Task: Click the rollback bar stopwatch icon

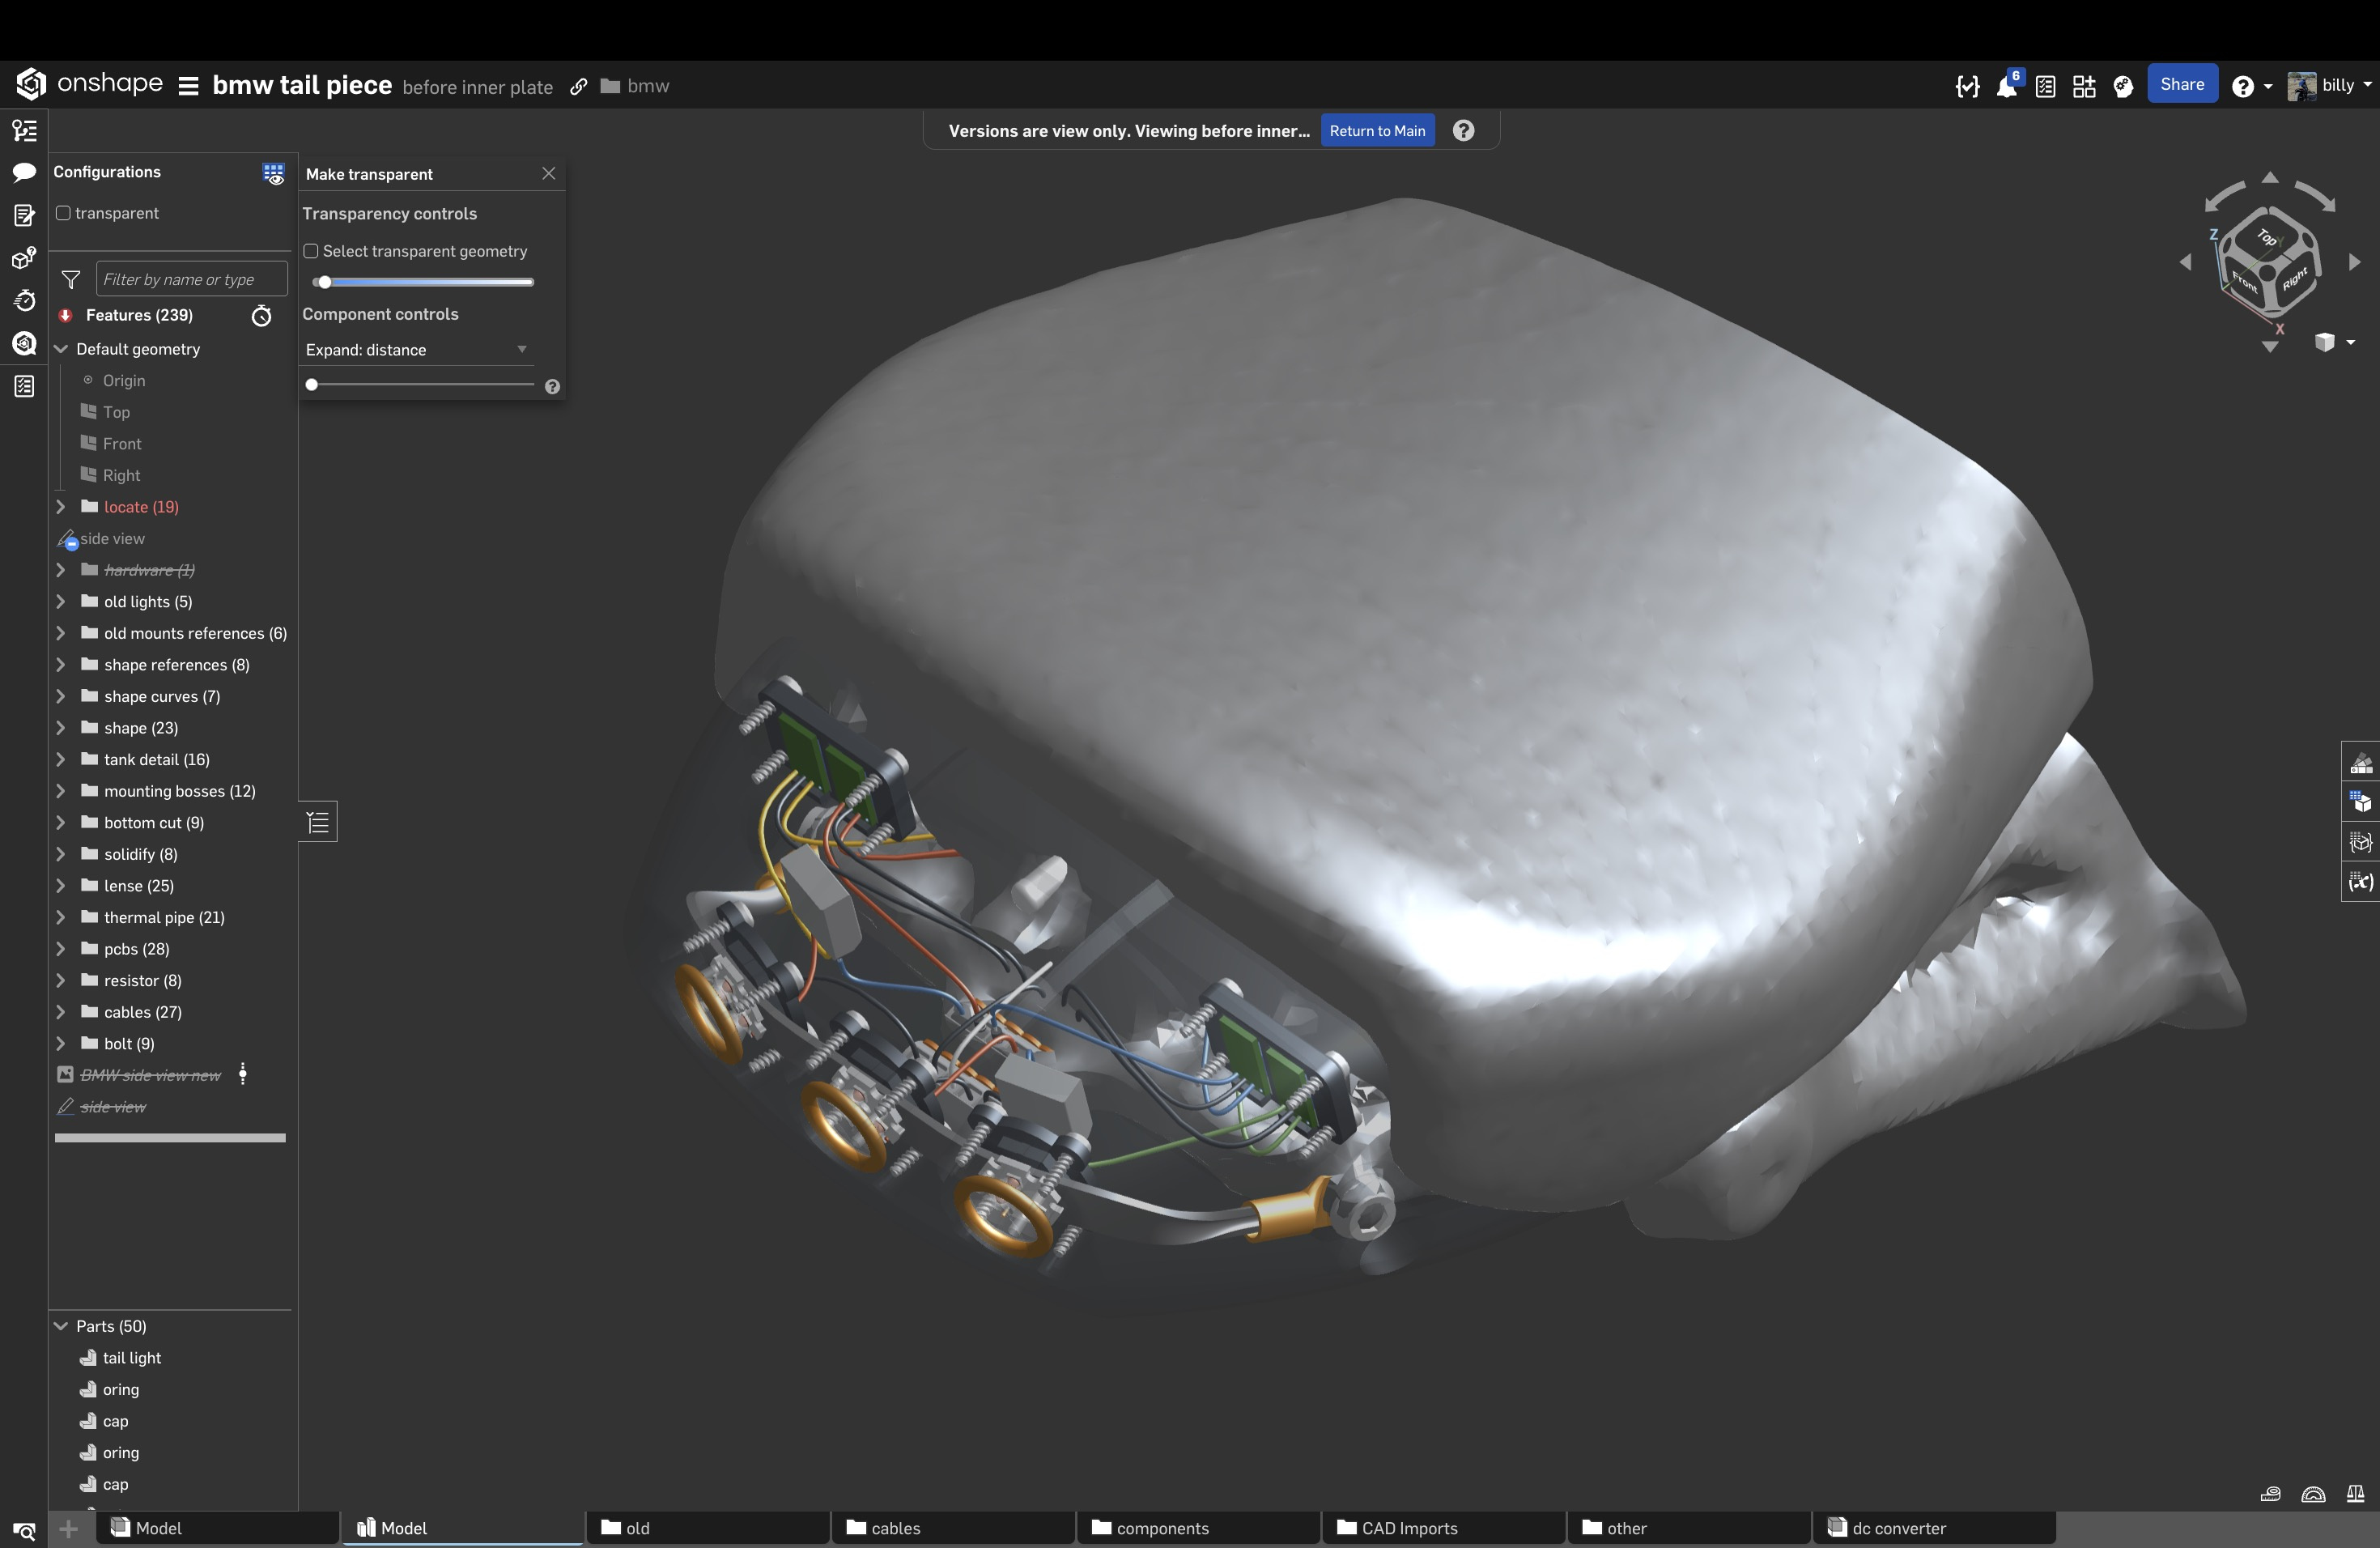Action: tap(261, 316)
